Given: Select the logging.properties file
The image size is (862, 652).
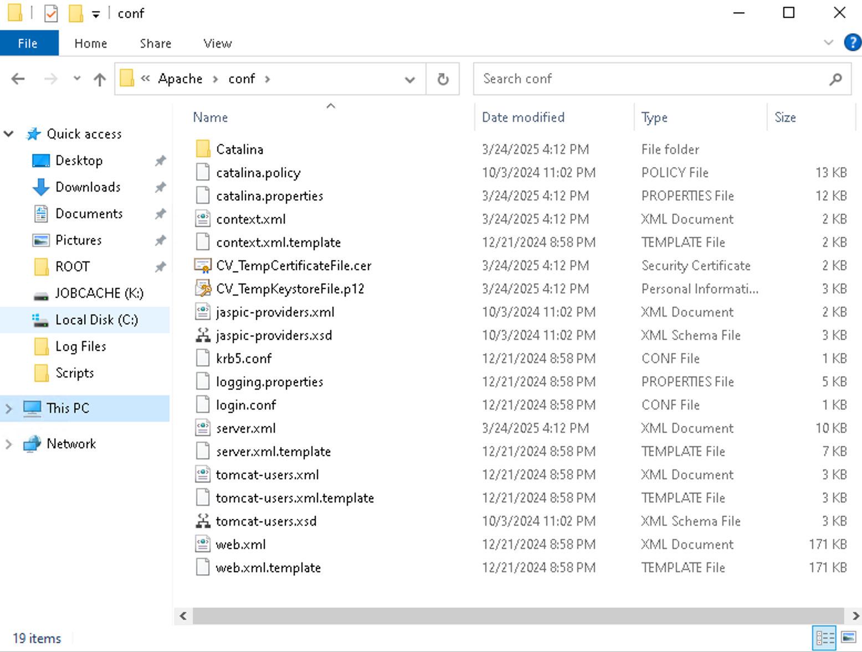Looking at the screenshot, I should point(270,382).
